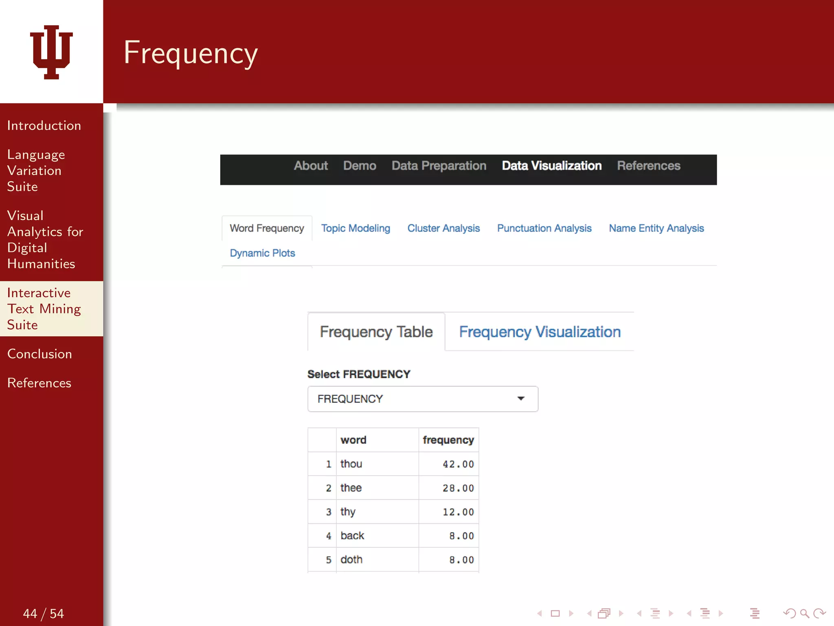Open References in the dark navbar
This screenshot has width=834, height=626.
(x=649, y=166)
